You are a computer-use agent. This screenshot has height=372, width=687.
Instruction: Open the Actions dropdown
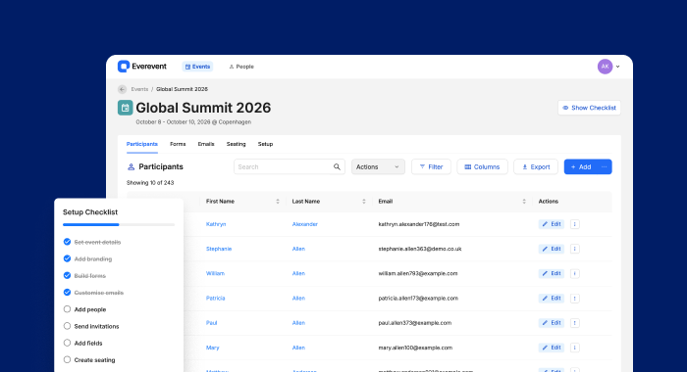[378, 166]
